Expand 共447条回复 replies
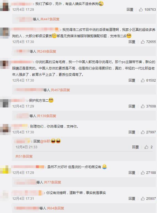 click(x=50, y=19)
